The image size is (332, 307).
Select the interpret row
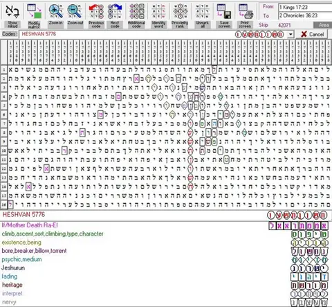pos(165,294)
